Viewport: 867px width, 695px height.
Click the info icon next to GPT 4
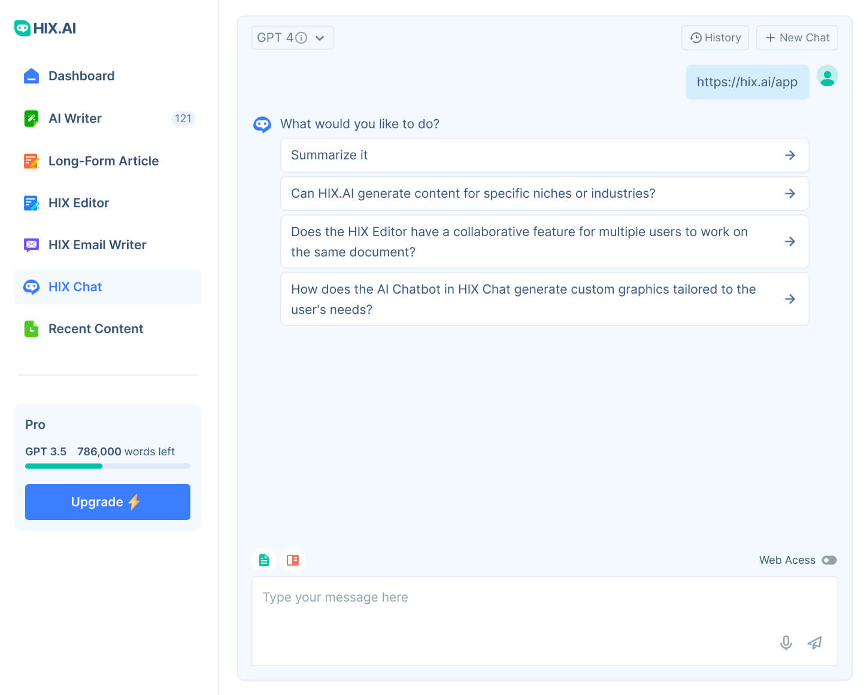(301, 38)
